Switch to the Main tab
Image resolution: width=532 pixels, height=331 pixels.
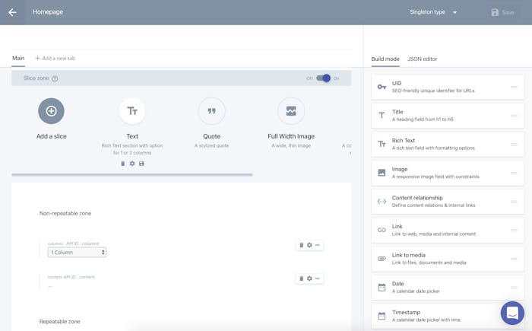[18, 58]
